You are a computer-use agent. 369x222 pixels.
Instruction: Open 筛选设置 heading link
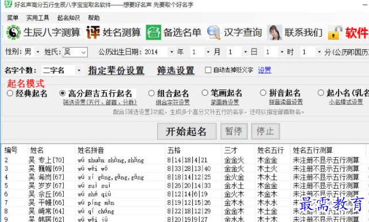click(x=176, y=71)
